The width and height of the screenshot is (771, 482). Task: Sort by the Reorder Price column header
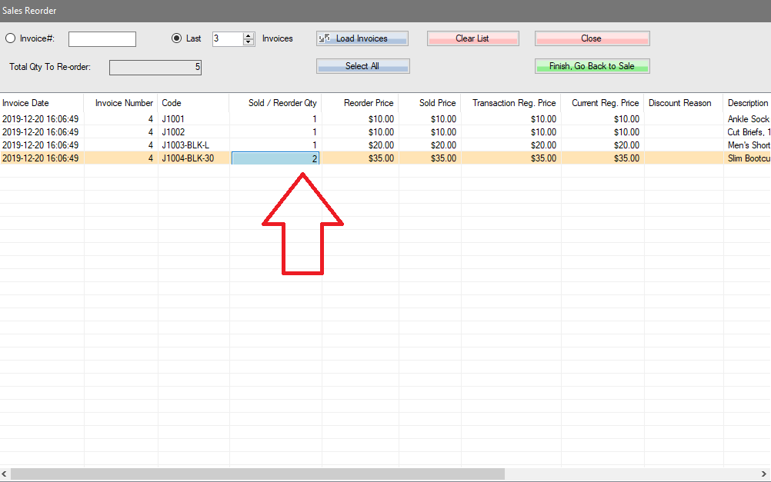point(360,103)
